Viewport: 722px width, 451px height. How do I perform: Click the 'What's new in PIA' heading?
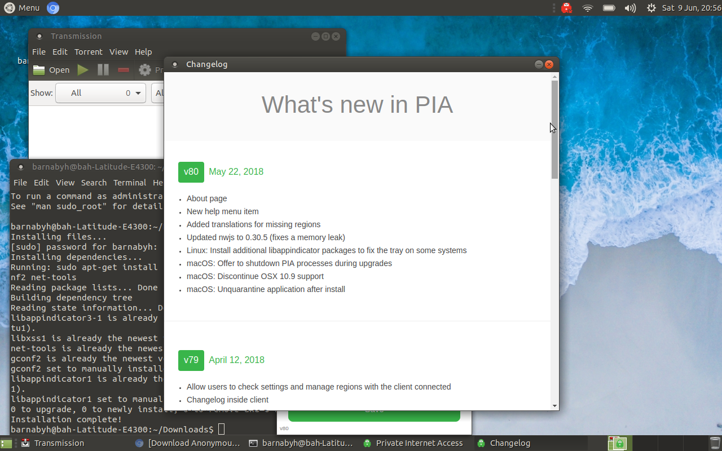[357, 105]
